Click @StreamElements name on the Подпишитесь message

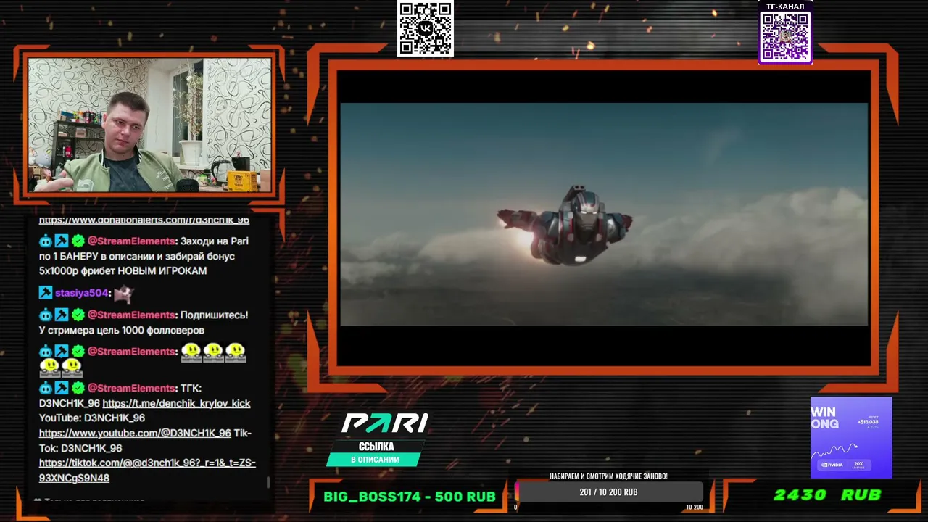point(132,315)
